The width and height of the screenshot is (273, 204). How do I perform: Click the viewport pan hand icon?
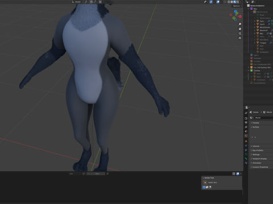point(240,29)
